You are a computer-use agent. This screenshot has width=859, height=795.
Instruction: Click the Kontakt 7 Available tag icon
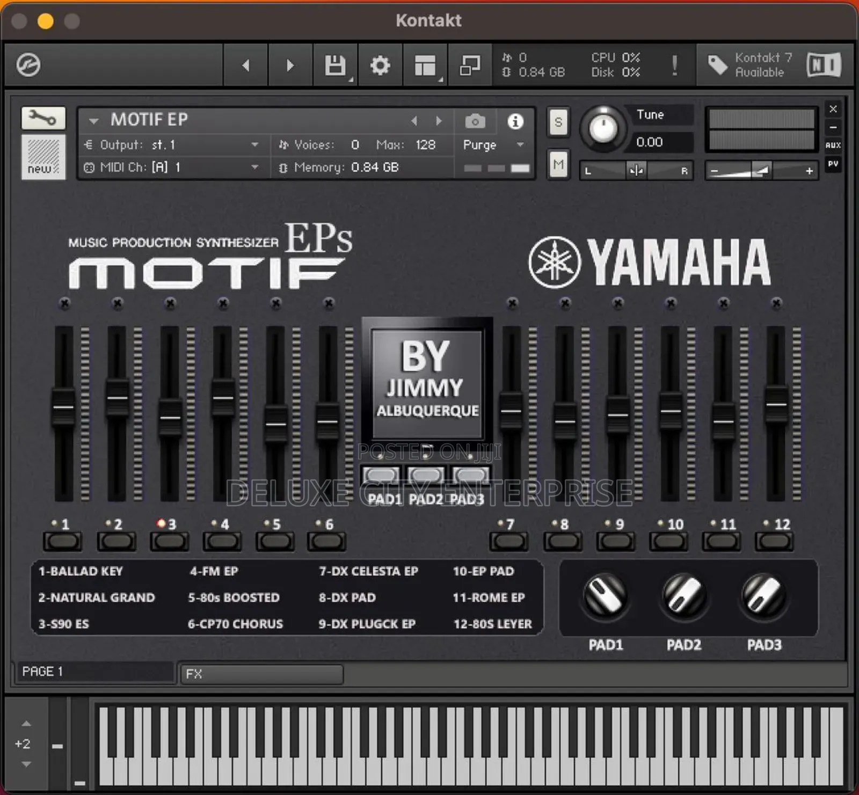tap(718, 65)
